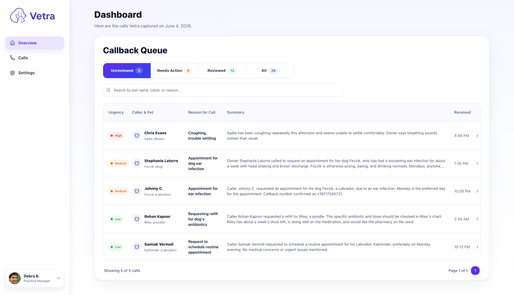The width and height of the screenshot is (514, 295).
Task: Click the 10:13 PM received time
Action: [462, 247]
